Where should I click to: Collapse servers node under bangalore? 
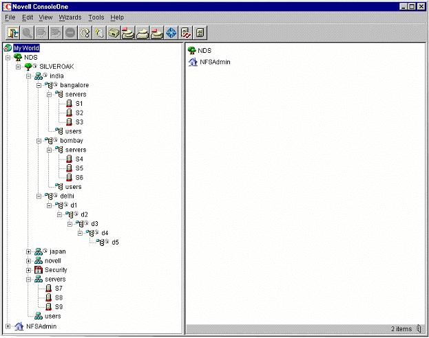click(x=49, y=95)
